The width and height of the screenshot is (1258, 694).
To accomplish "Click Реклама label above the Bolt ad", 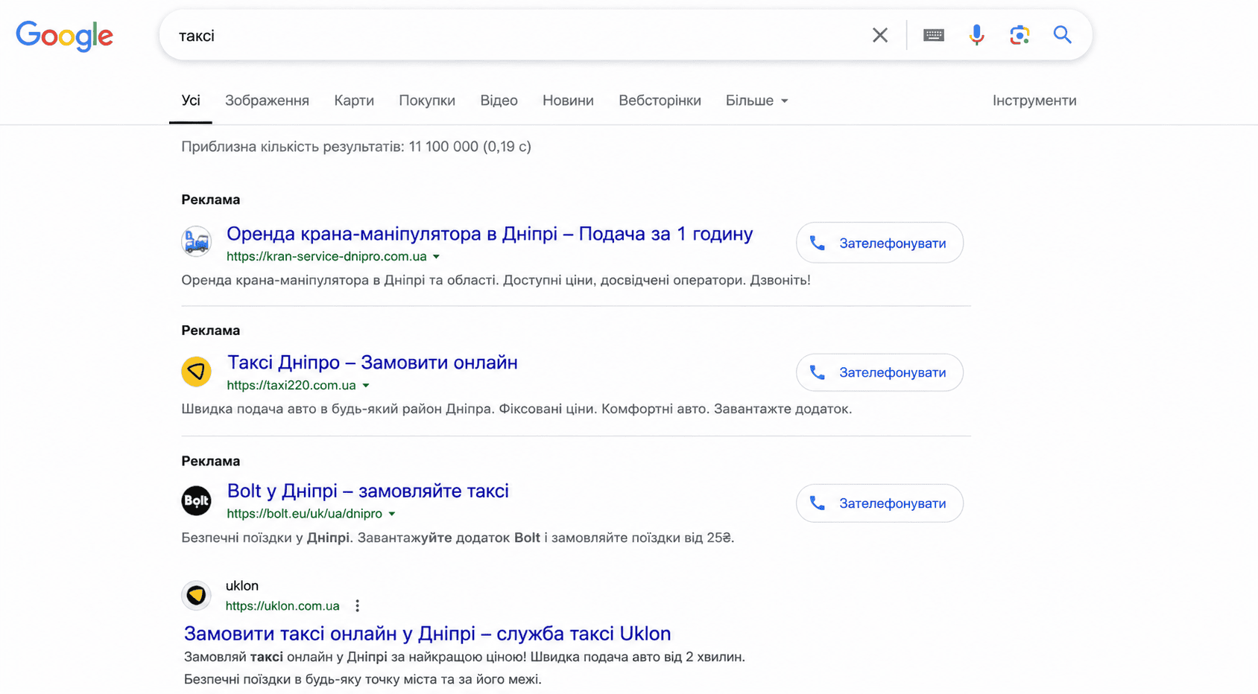I will click(x=211, y=461).
